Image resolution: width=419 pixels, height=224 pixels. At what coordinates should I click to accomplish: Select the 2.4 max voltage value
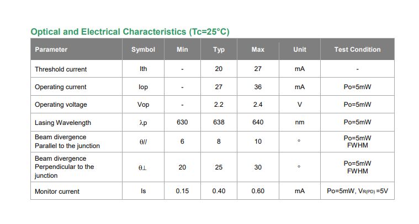[258, 105]
